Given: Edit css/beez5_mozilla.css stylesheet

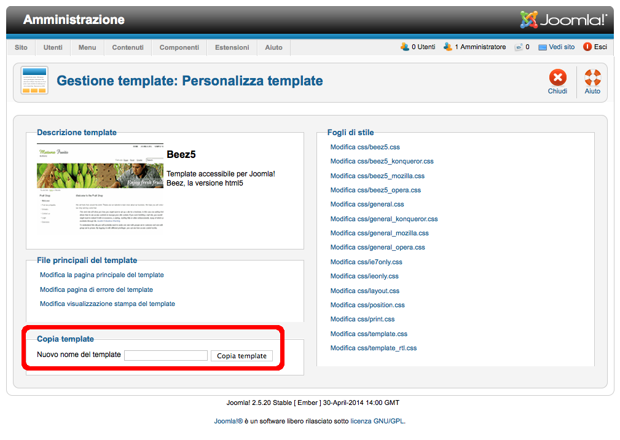Looking at the screenshot, I should tap(377, 176).
